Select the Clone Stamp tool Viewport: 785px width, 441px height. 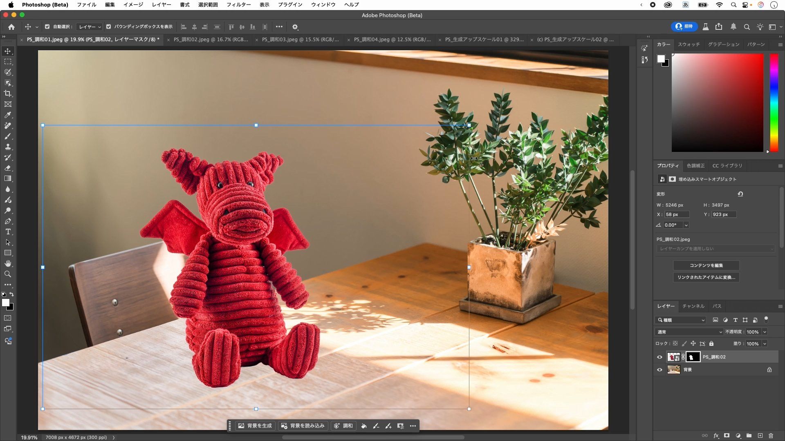[x=8, y=147]
